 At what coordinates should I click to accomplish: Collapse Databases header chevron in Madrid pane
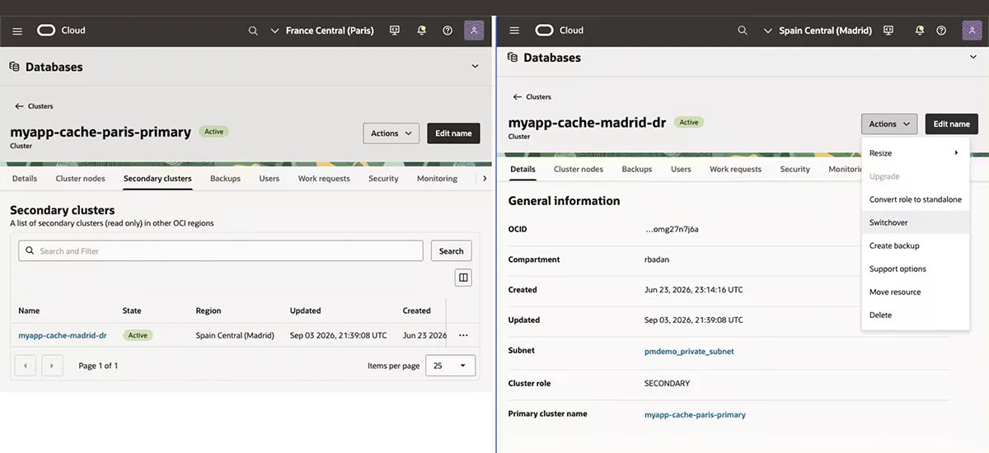[x=973, y=58]
